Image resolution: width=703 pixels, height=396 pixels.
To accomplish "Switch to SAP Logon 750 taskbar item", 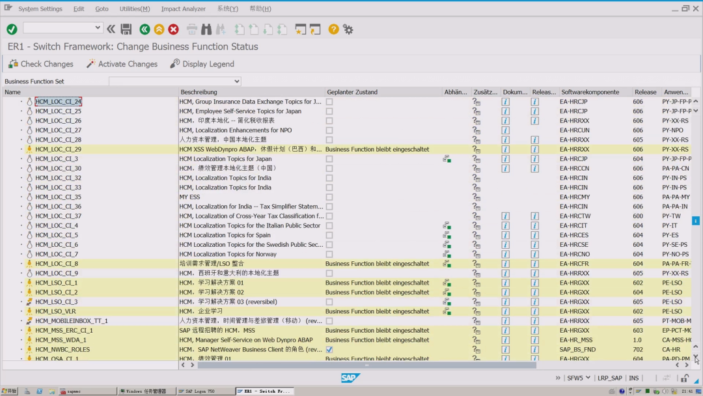I will [205, 391].
